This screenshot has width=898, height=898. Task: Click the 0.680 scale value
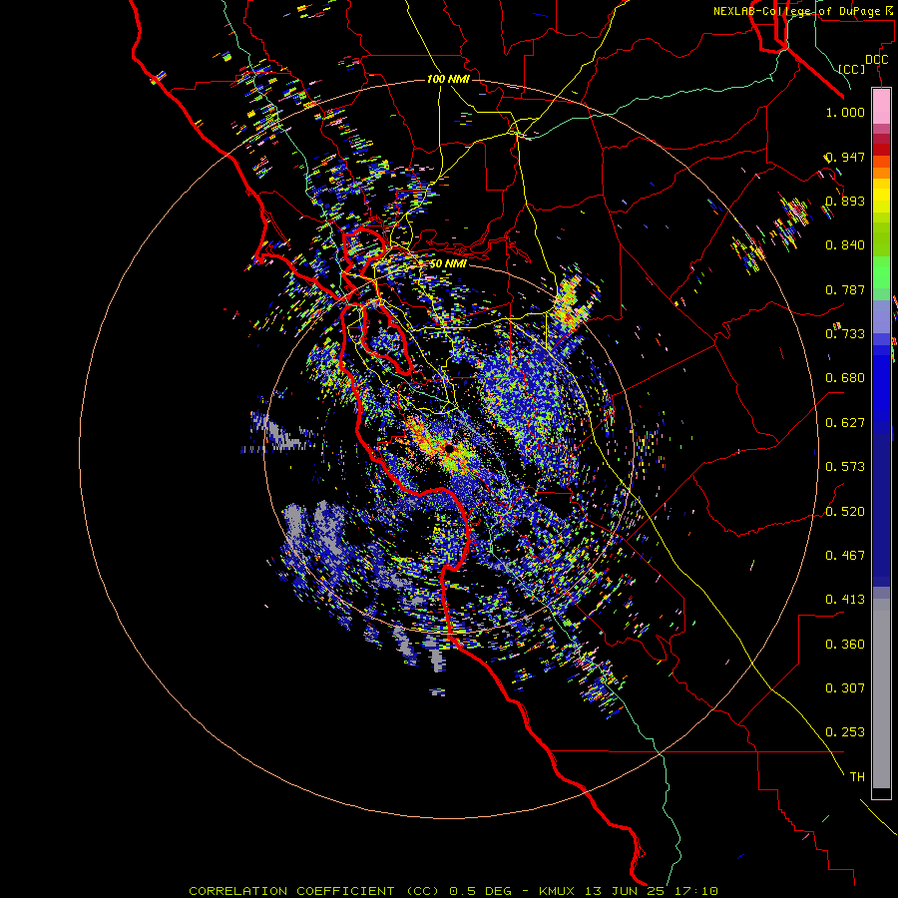click(x=845, y=378)
